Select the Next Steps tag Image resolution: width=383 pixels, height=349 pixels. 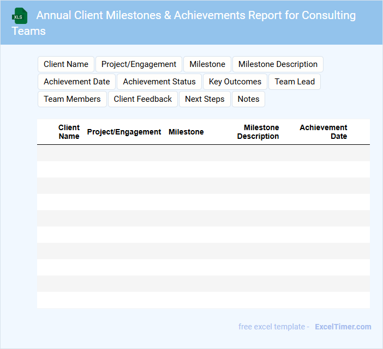(205, 99)
